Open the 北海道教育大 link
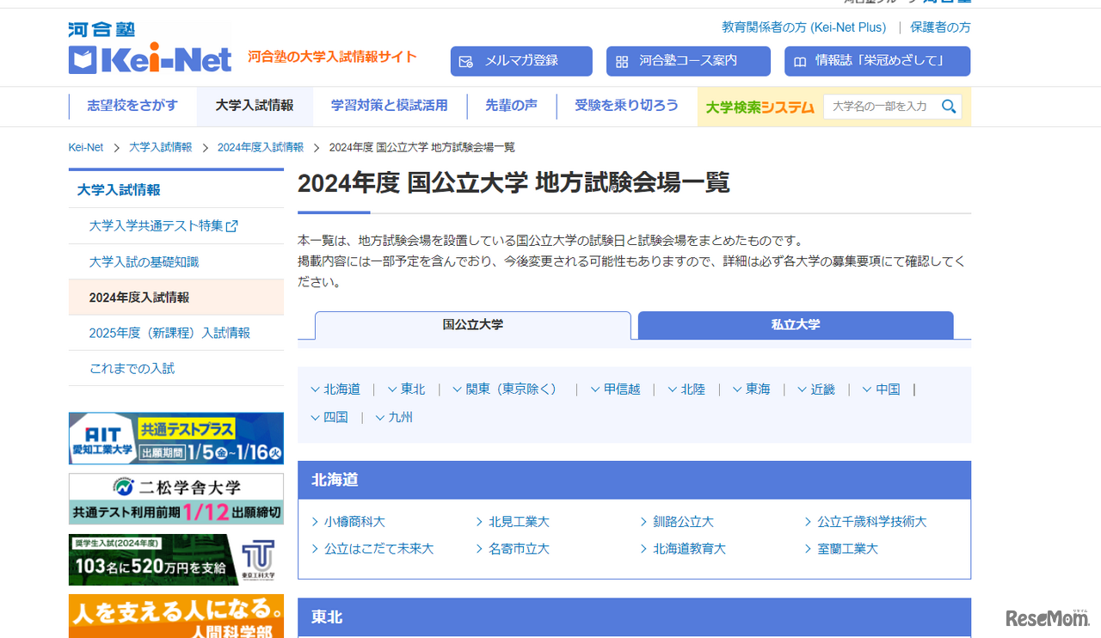The width and height of the screenshot is (1101, 638). 690,549
